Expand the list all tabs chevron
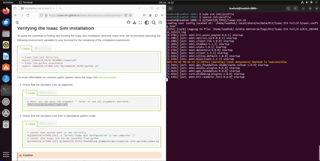 [x=139, y=8]
